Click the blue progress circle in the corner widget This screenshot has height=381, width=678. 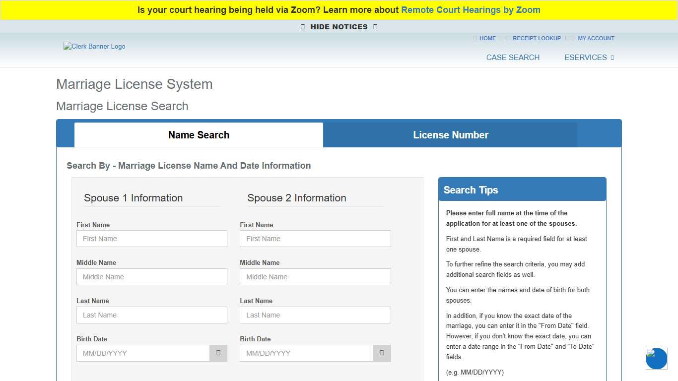coord(656,359)
